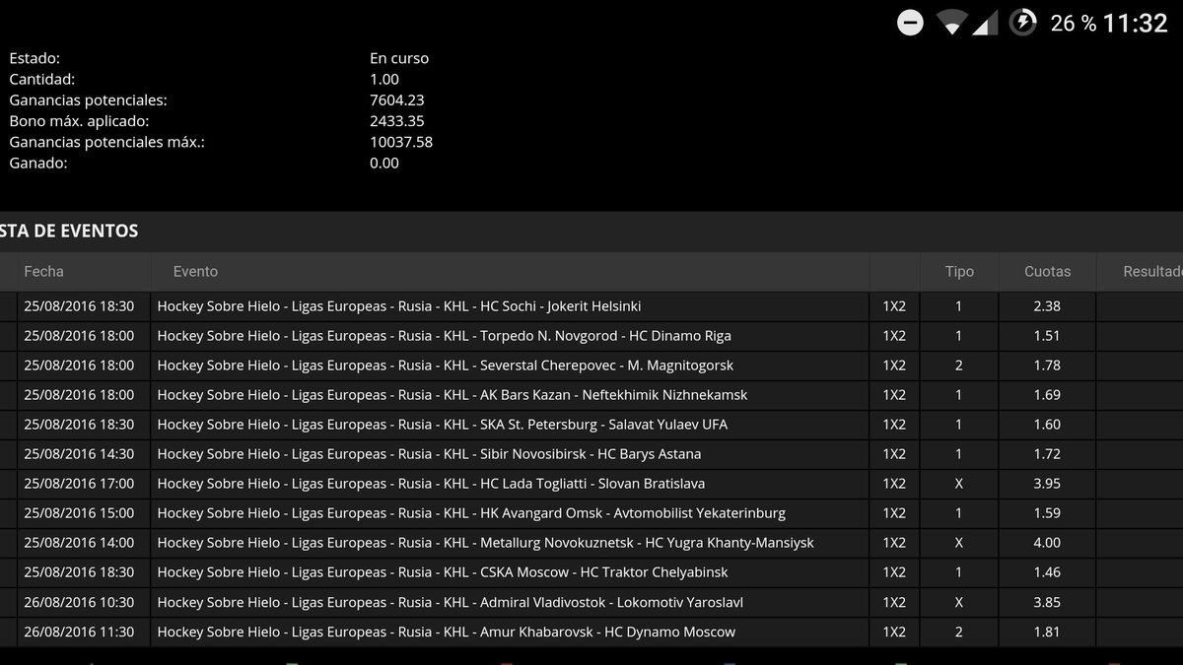The width and height of the screenshot is (1183, 665).
Task: Click the X type in Metallurg Novokuznetsk row
Action: coord(959,543)
